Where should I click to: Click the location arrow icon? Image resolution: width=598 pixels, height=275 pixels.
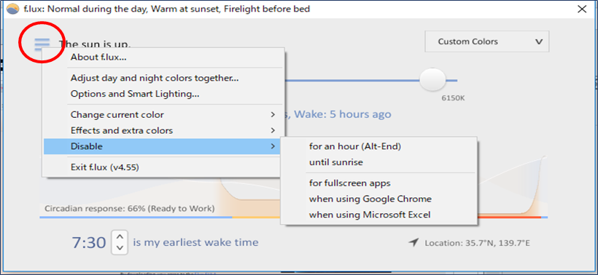(413, 242)
